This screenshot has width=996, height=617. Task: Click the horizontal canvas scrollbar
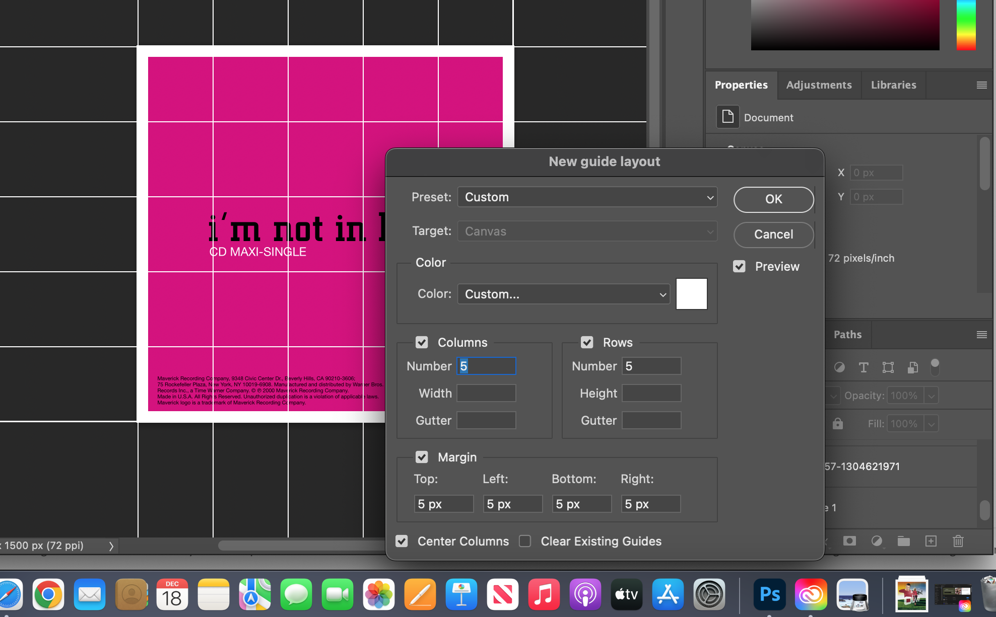point(302,546)
